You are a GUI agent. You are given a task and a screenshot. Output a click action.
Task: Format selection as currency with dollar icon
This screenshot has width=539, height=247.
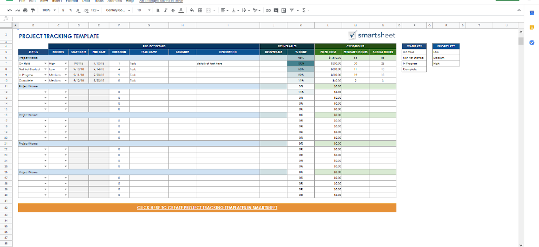click(x=63, y=11)
